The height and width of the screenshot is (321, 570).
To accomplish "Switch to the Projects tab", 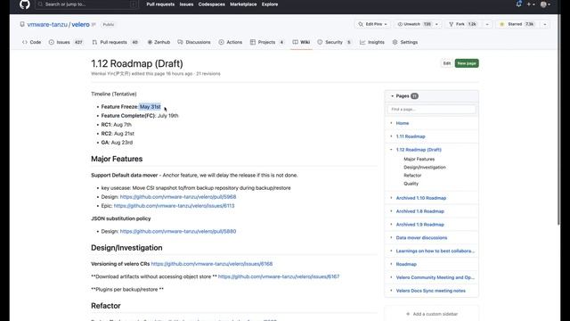I will pos(267,42).
